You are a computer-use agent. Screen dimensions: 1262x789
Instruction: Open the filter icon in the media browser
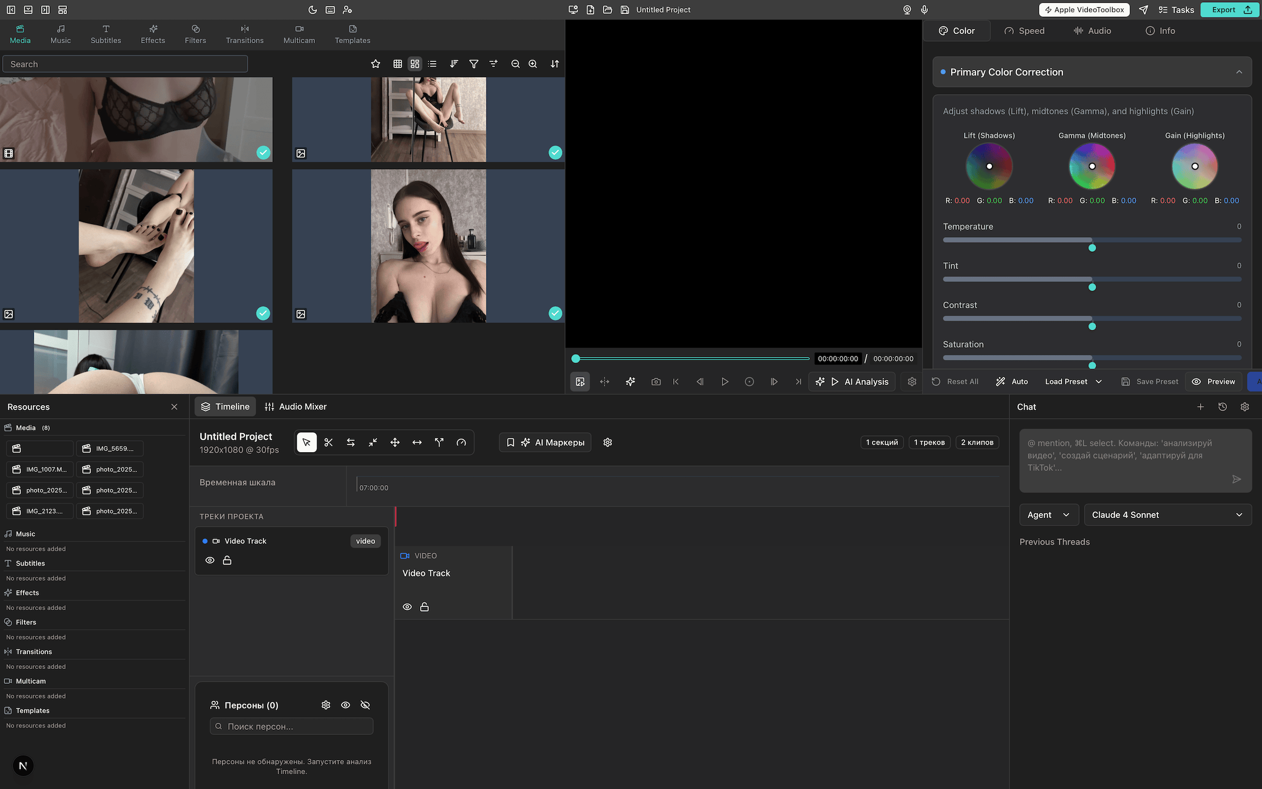click(474, 64)
